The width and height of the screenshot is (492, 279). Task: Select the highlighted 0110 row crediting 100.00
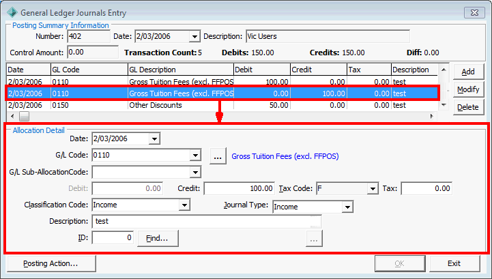(x=222, y=93)
